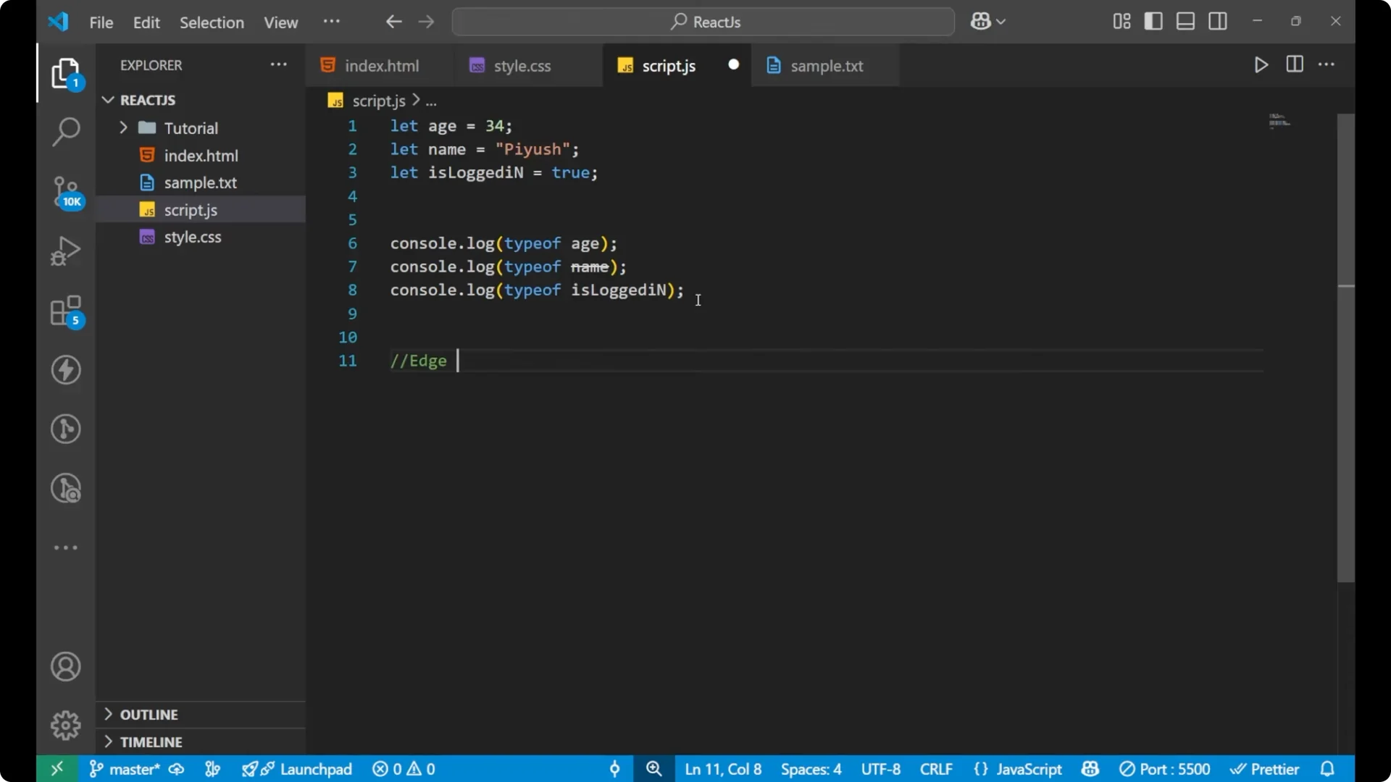Toggle the secondary sidebar visibility
1391x782 pixels.
(1218, 21)
